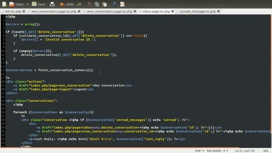This screenshot has width=272, height=153.
Task: Click the Copy icon in the toolbar
Action: click(x=97, y=4)
